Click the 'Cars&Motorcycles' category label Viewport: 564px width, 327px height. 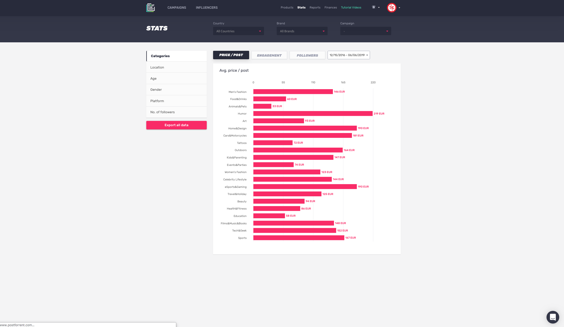tap(235, 136)
